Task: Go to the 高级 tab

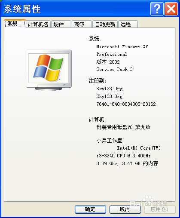Action: click(x=82, y=24)
